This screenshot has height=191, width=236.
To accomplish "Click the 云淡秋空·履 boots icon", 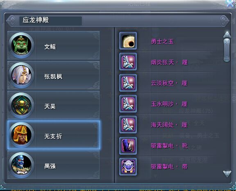I will click(x=128, y=83).
